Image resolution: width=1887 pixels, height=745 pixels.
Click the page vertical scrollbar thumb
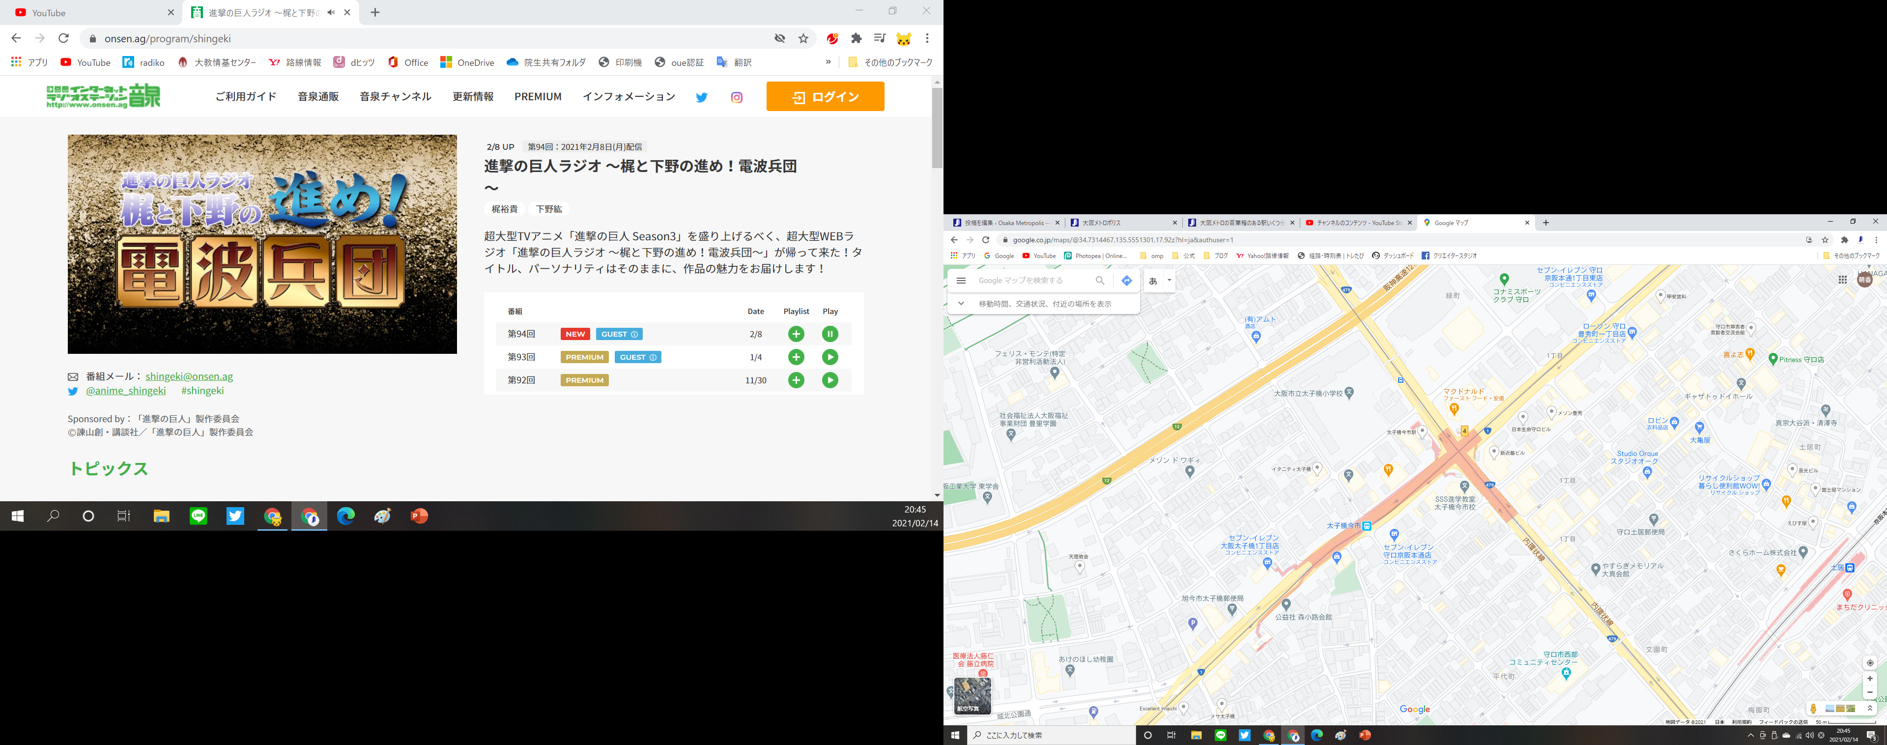pos(937,128)
